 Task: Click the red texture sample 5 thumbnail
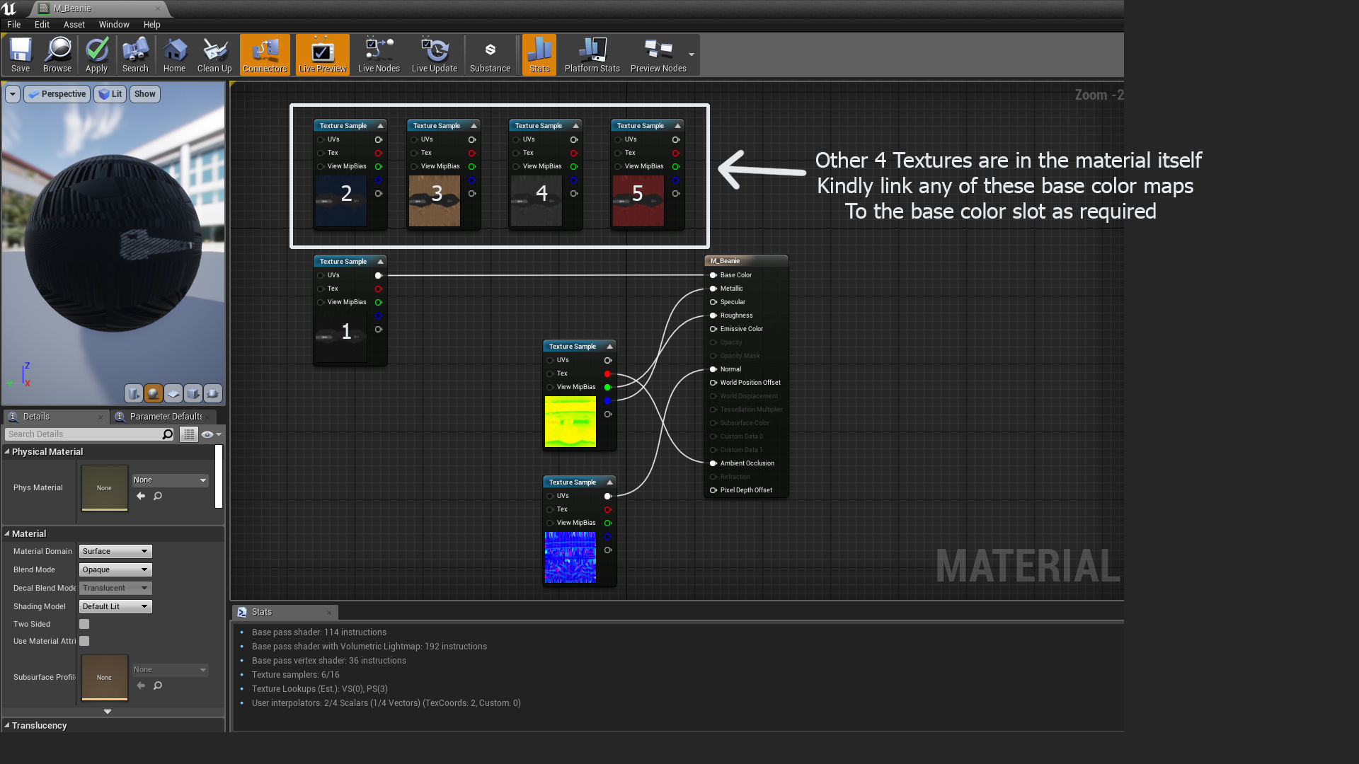tap(638, 201)
